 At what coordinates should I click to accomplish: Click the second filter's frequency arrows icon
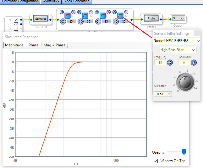pyautogui.click(x=80, y=21)
